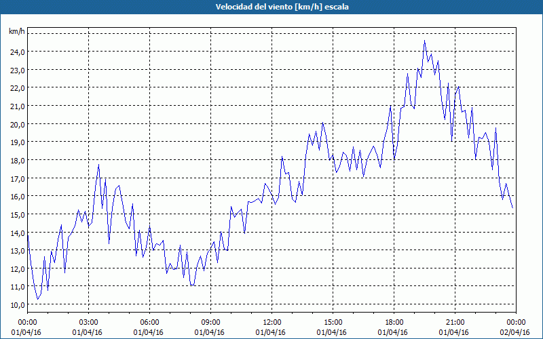Viewport: 543px width, 339px height.
Task: Click the chart title 'Velocidad del viento [km/h] escala'
Action: click(x=282, y=7)
